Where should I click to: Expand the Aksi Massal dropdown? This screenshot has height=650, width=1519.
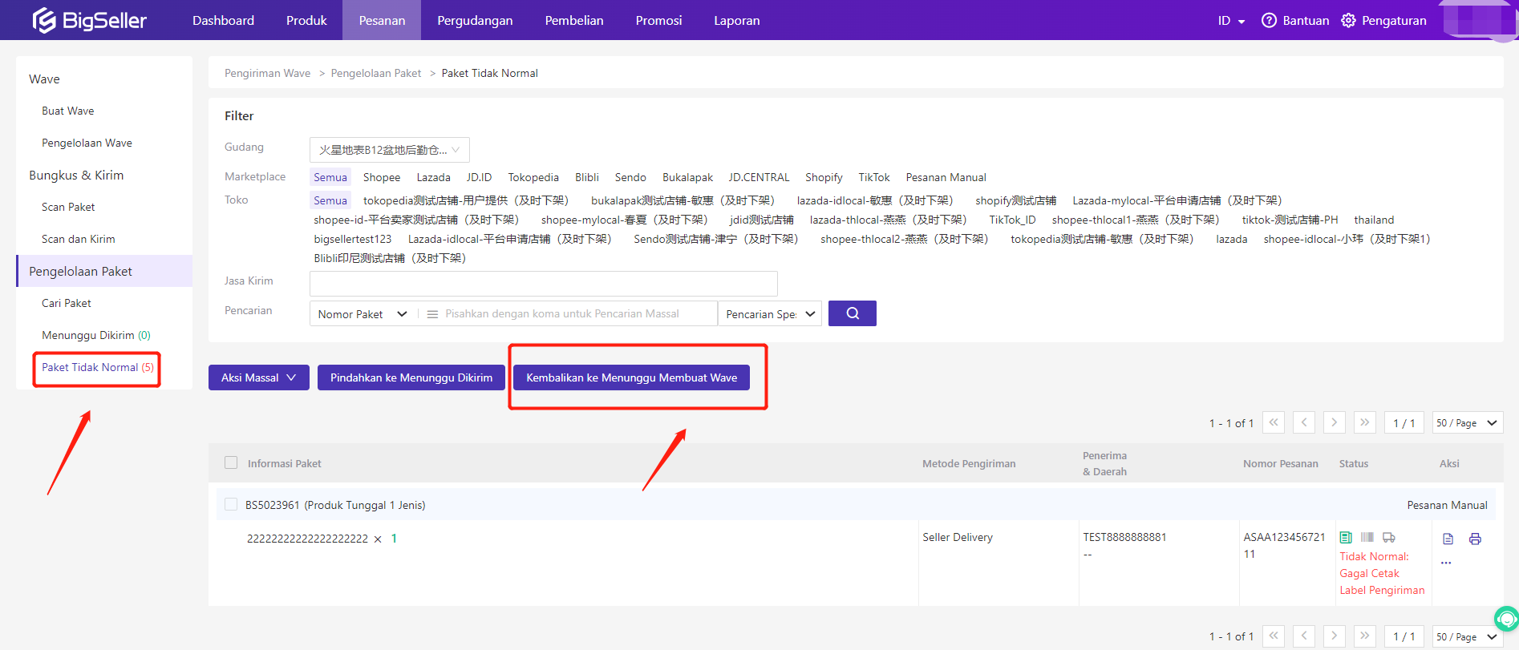(x=259, y=377)
